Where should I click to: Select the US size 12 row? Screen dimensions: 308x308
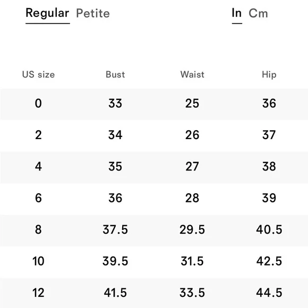coord(154,293)
